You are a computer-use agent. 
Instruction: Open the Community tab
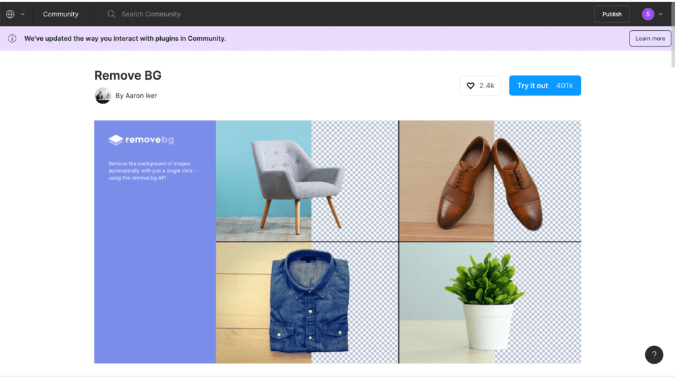(61, 14)
